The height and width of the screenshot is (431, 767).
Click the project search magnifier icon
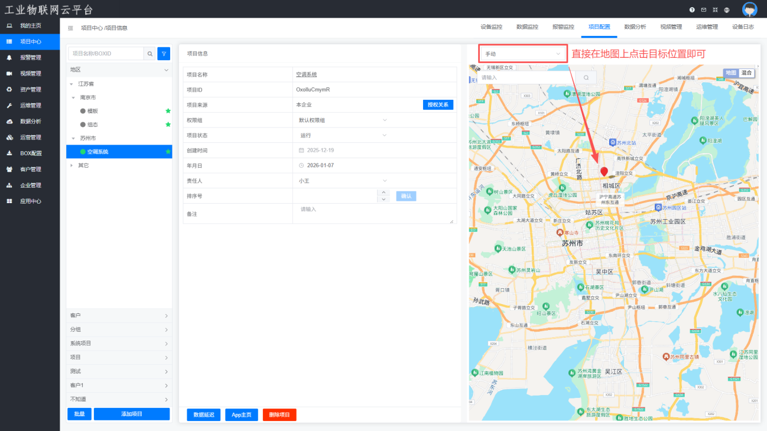pos(150,54)
